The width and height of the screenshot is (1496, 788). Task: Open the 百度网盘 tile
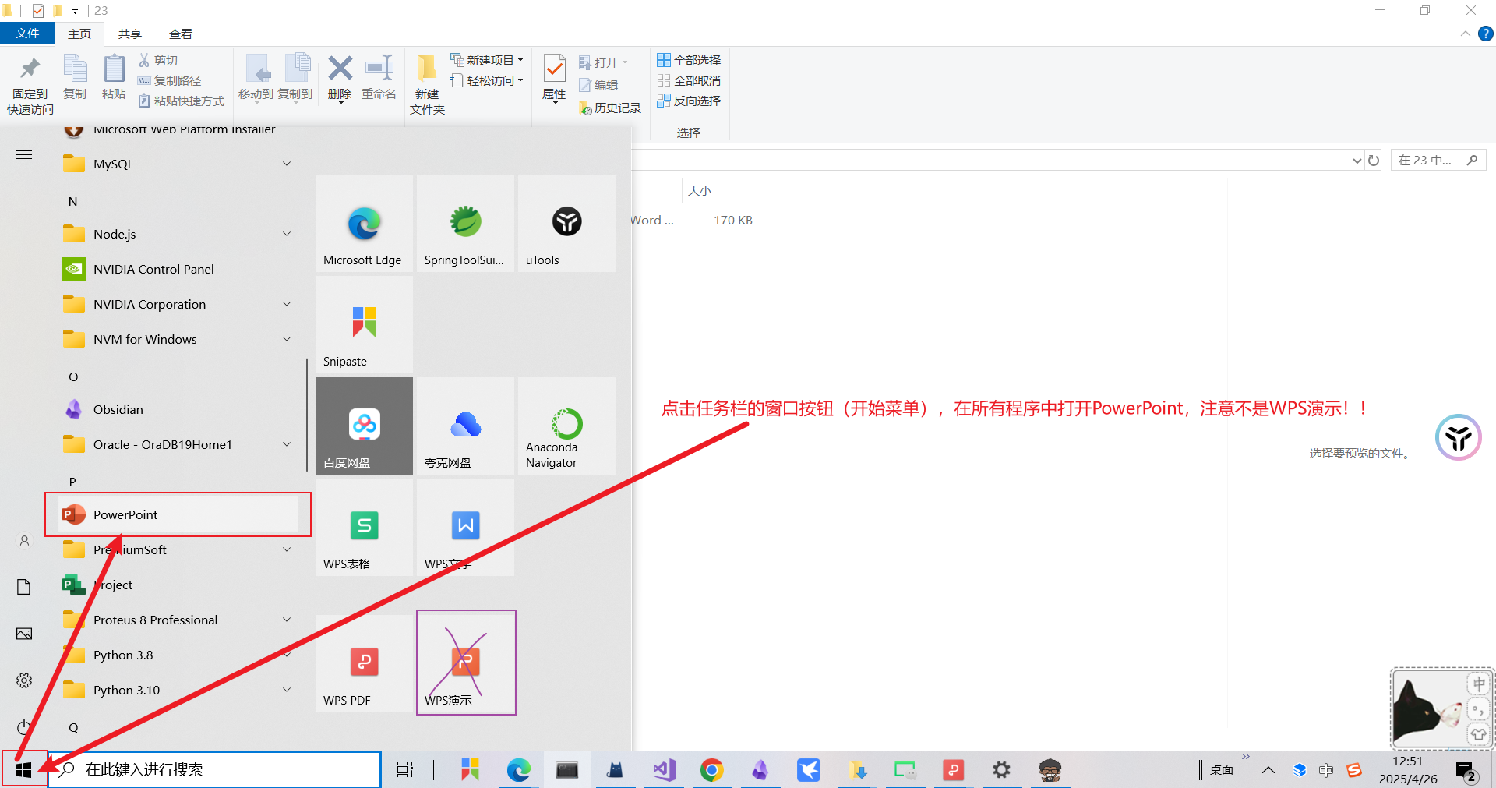pyautogui.click(x=364, y=426)
